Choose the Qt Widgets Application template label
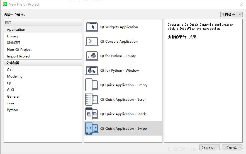 (119, 27)
